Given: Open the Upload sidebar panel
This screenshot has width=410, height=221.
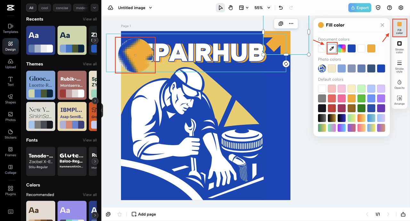Looking at the screenshot, I should tap(11, 64).
